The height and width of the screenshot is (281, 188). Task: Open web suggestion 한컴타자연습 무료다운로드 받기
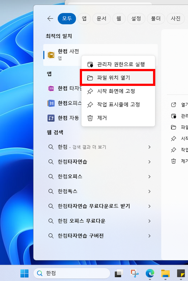pos(100,206)
